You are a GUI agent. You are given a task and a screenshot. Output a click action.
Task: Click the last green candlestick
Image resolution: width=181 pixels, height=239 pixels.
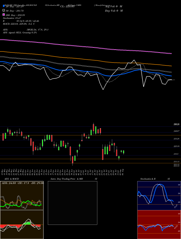point(123,152)
